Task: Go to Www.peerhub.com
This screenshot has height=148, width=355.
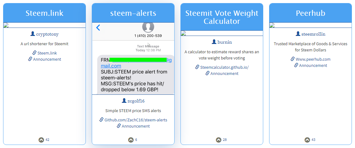Action: [313, 59]
